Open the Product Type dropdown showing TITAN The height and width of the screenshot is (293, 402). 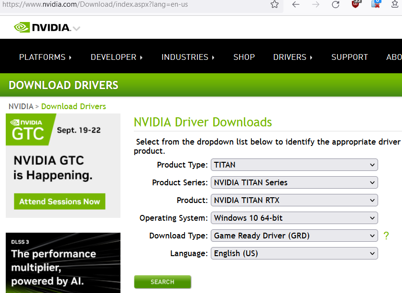pos(294,165)
